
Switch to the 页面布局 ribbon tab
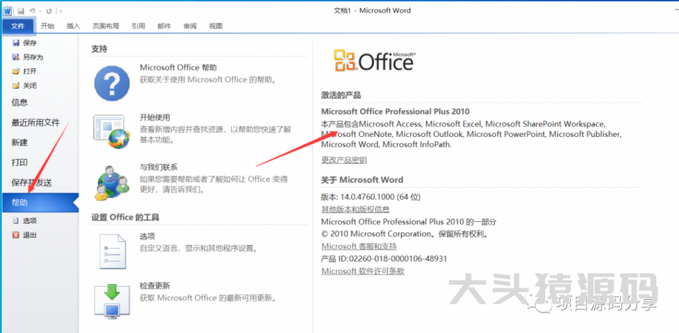coord(105,26)
